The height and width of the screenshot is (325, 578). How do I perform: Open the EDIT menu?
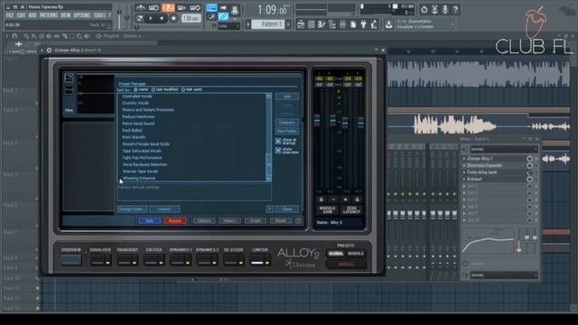(22, 15)
